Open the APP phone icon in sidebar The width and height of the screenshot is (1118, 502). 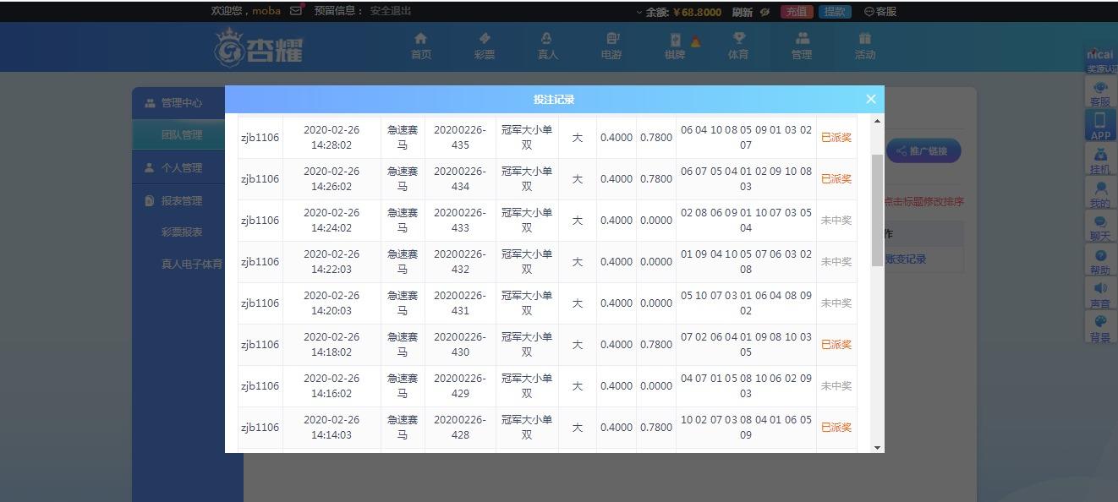tap(1100, 121)
